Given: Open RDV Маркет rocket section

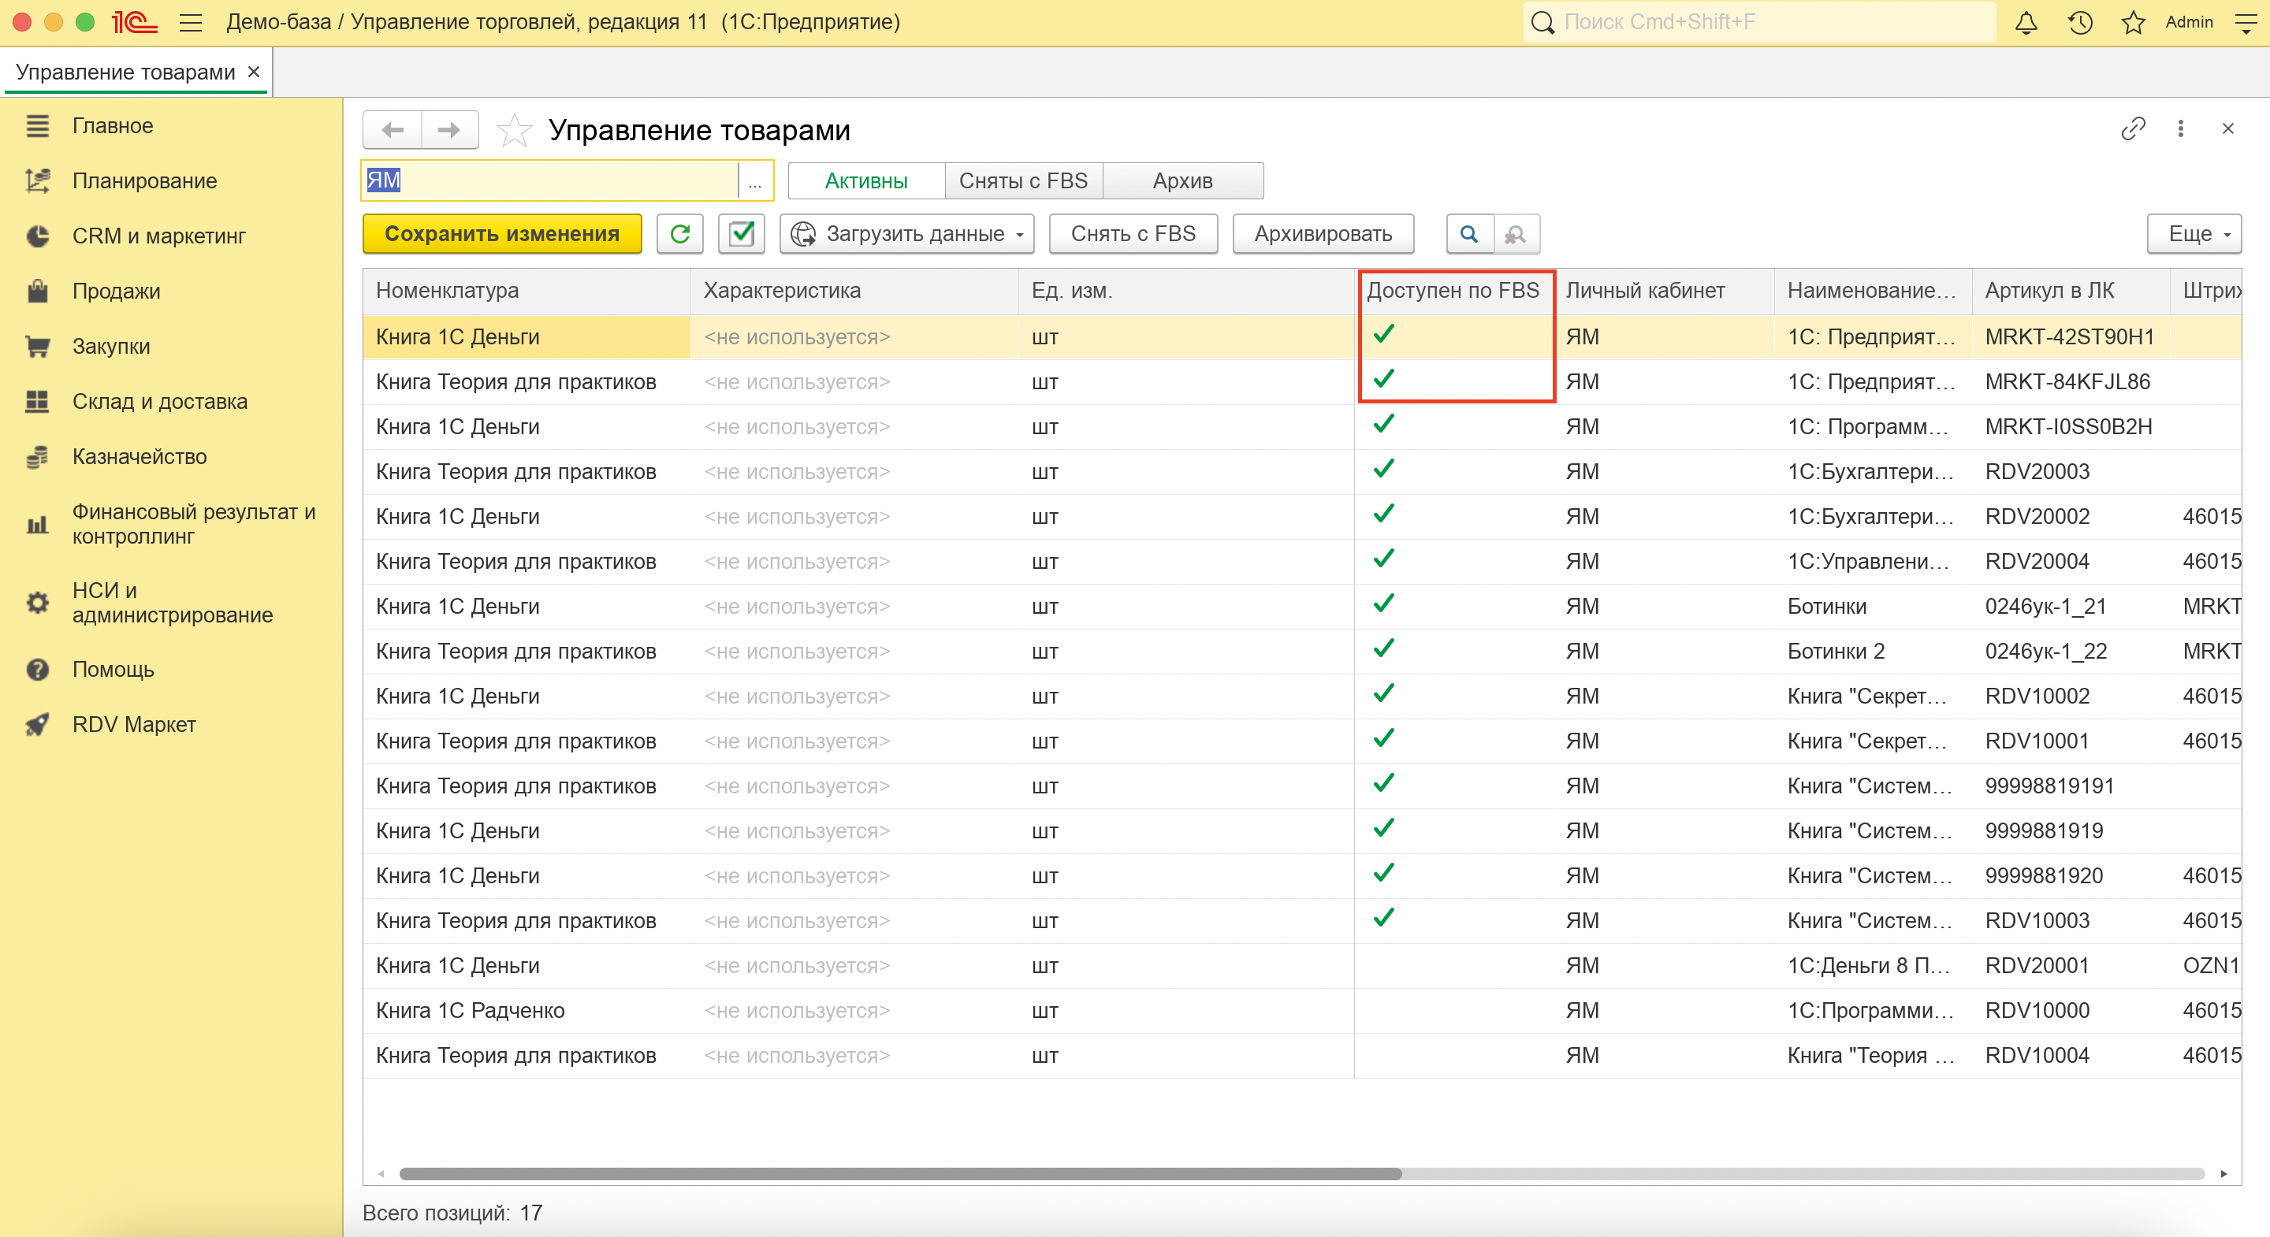Looking at the screenshot, I should (x=134, y=724).
